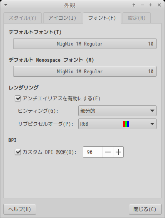Close the 外観 window with X icon
165x218 pixels.
point(159,5)
